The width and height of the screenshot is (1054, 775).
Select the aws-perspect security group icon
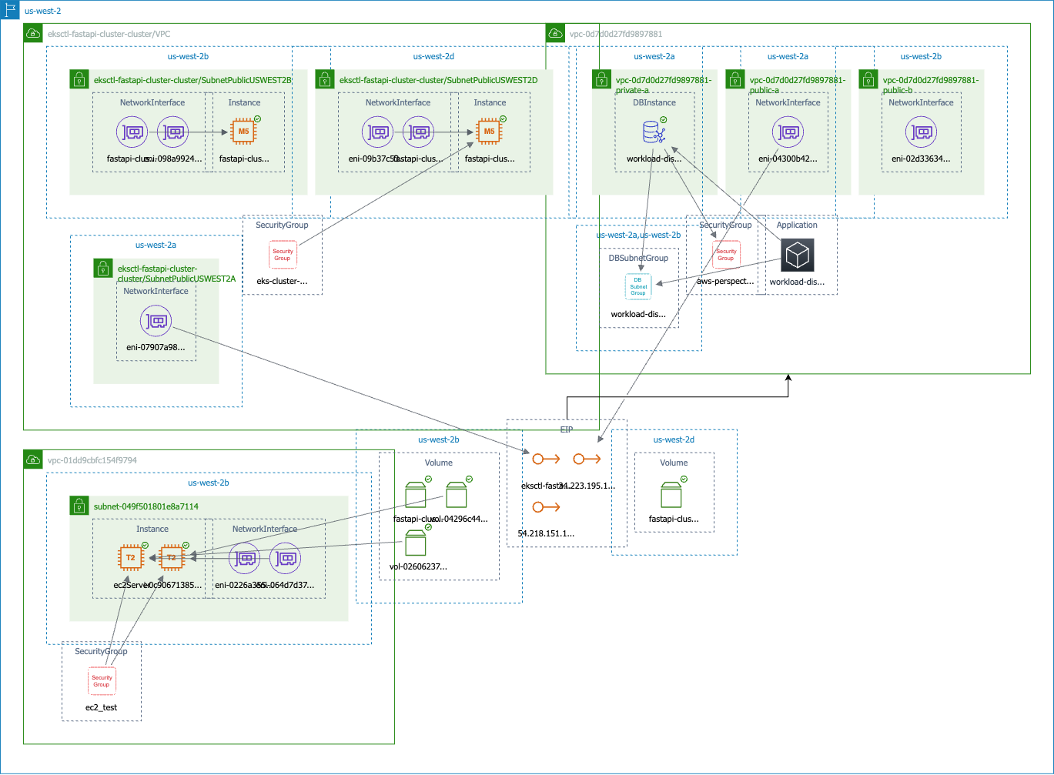pos(726,255)
